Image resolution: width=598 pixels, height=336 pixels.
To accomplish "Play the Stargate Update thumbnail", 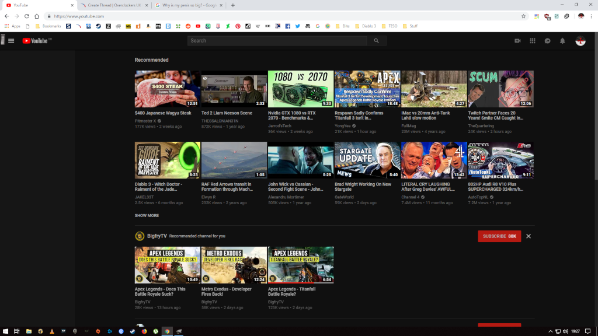I will tap(367, 160).
